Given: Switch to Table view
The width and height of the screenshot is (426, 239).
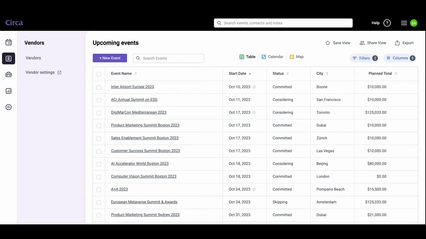Looking at the screenshot, I should point(247,57).
